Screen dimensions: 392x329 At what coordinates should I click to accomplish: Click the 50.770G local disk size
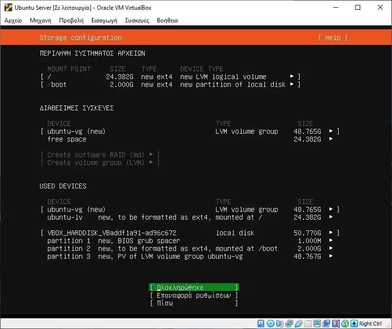pos(307,233)
